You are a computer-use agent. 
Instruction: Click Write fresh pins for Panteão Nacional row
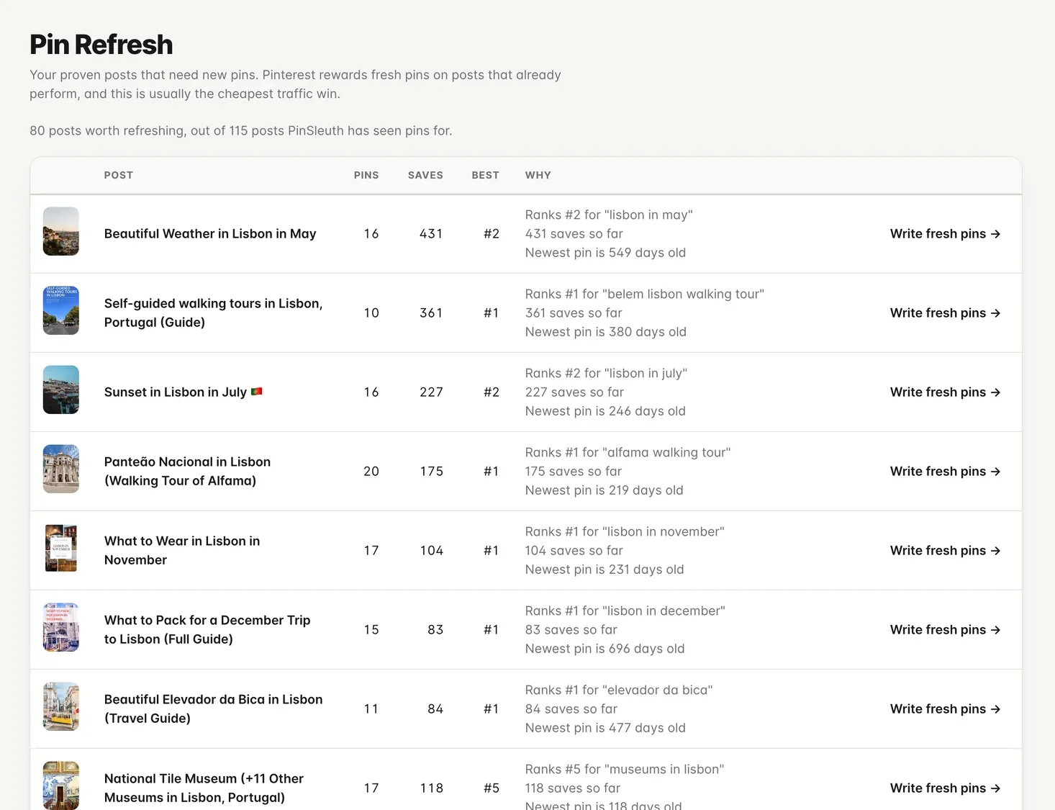pos(945,471)
